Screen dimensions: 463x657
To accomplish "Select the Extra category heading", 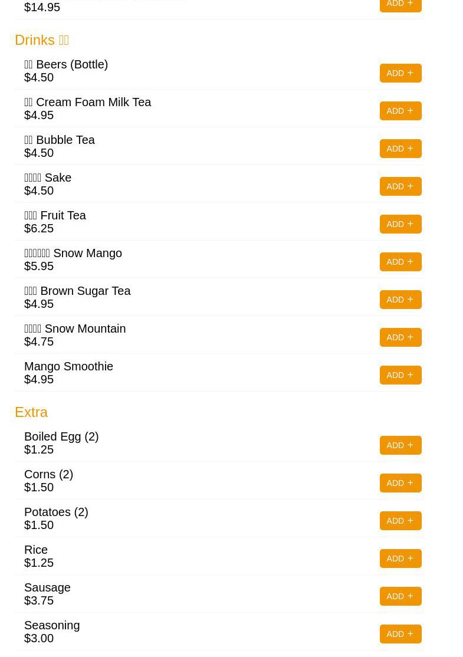I will click(x=31, y=412).
